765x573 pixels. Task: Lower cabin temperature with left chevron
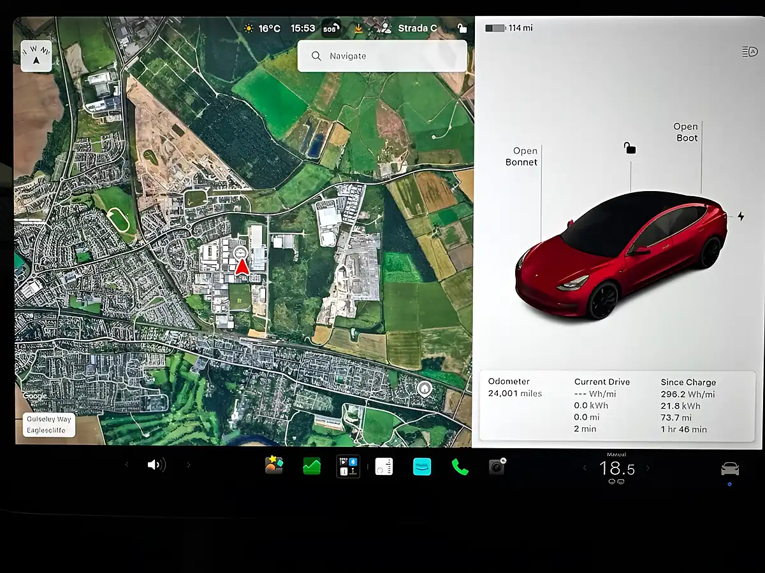(x=585, y=469)
